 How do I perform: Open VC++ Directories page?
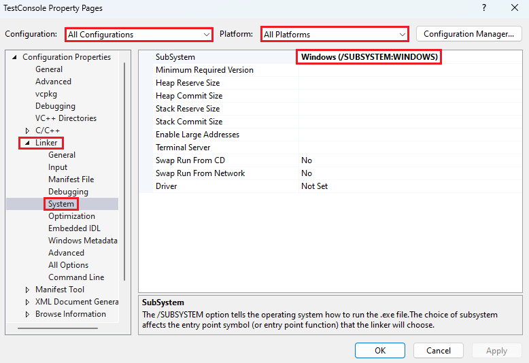(66, 118)
